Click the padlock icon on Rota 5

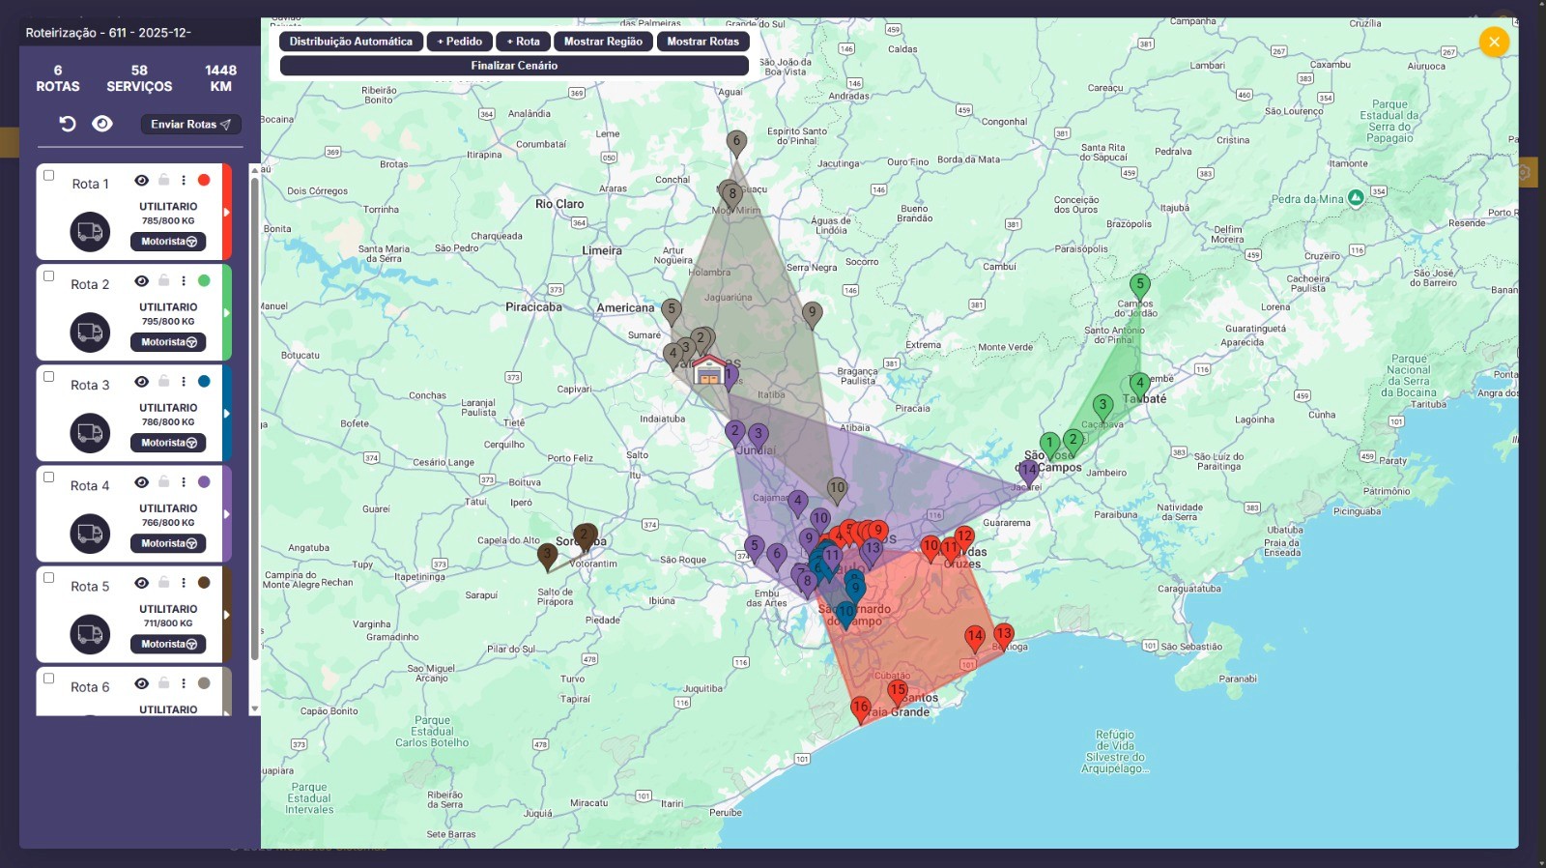click(x=163, y=582)
